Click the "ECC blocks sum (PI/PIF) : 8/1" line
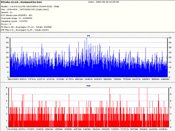 pos(17,15)
